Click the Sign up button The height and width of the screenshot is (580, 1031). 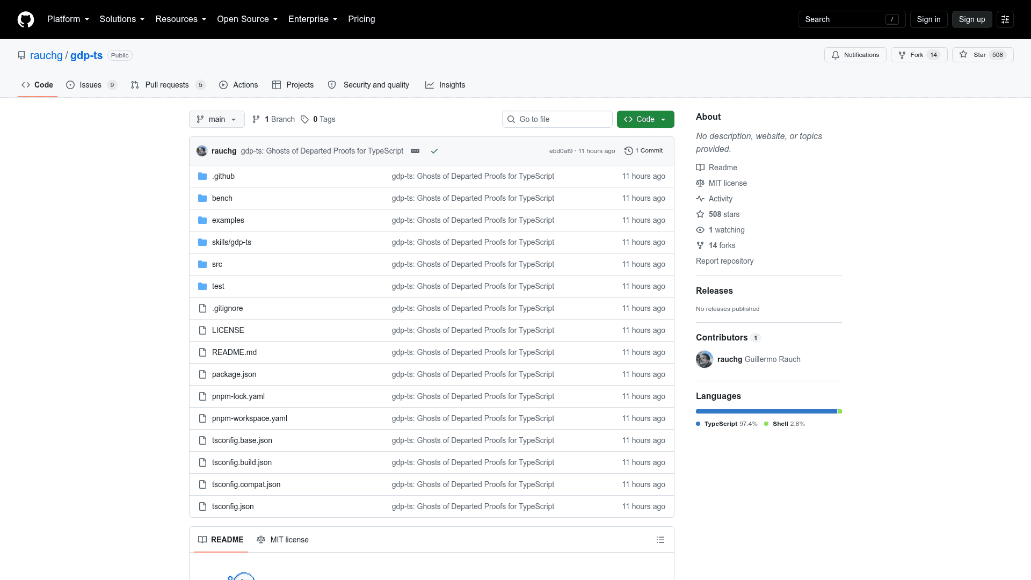point(972,19)
